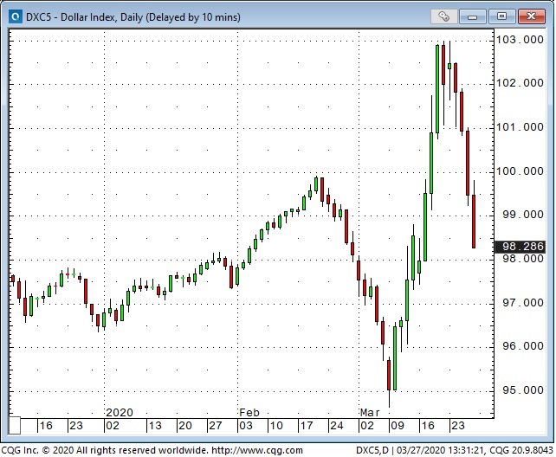
Task: Click the date label 03 on time axis
Action: [x=246, y=426]
